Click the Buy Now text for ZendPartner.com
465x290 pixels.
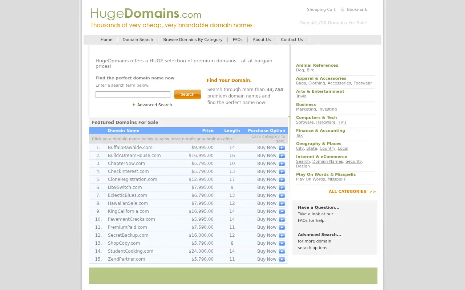[x=267, y=259]
